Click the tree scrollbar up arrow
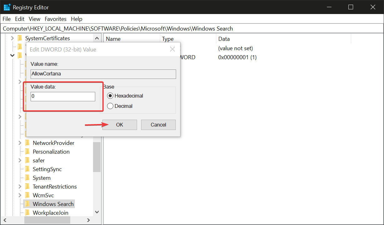The image size is (384, 225). [97, 38]
